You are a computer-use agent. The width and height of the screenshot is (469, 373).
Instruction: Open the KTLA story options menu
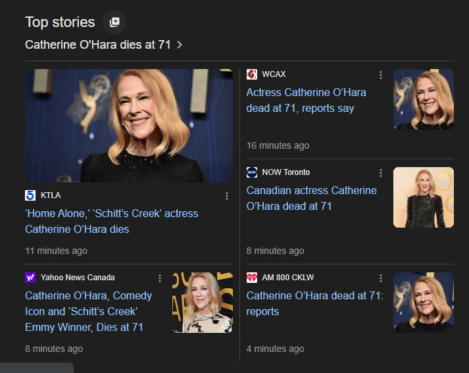(x=227, y=196)
